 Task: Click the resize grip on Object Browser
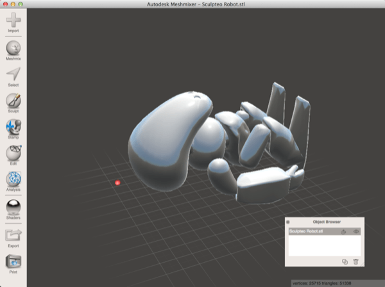click(x=362, y=264)
